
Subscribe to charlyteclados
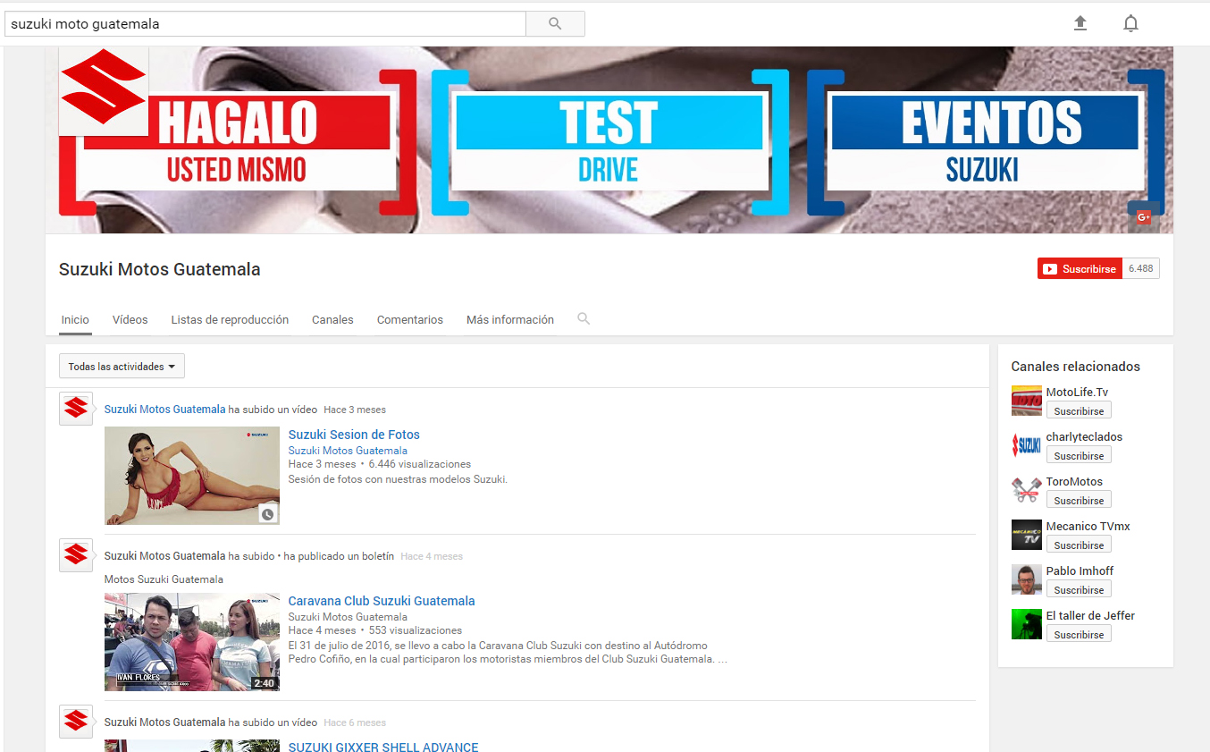coord(1079,456)
